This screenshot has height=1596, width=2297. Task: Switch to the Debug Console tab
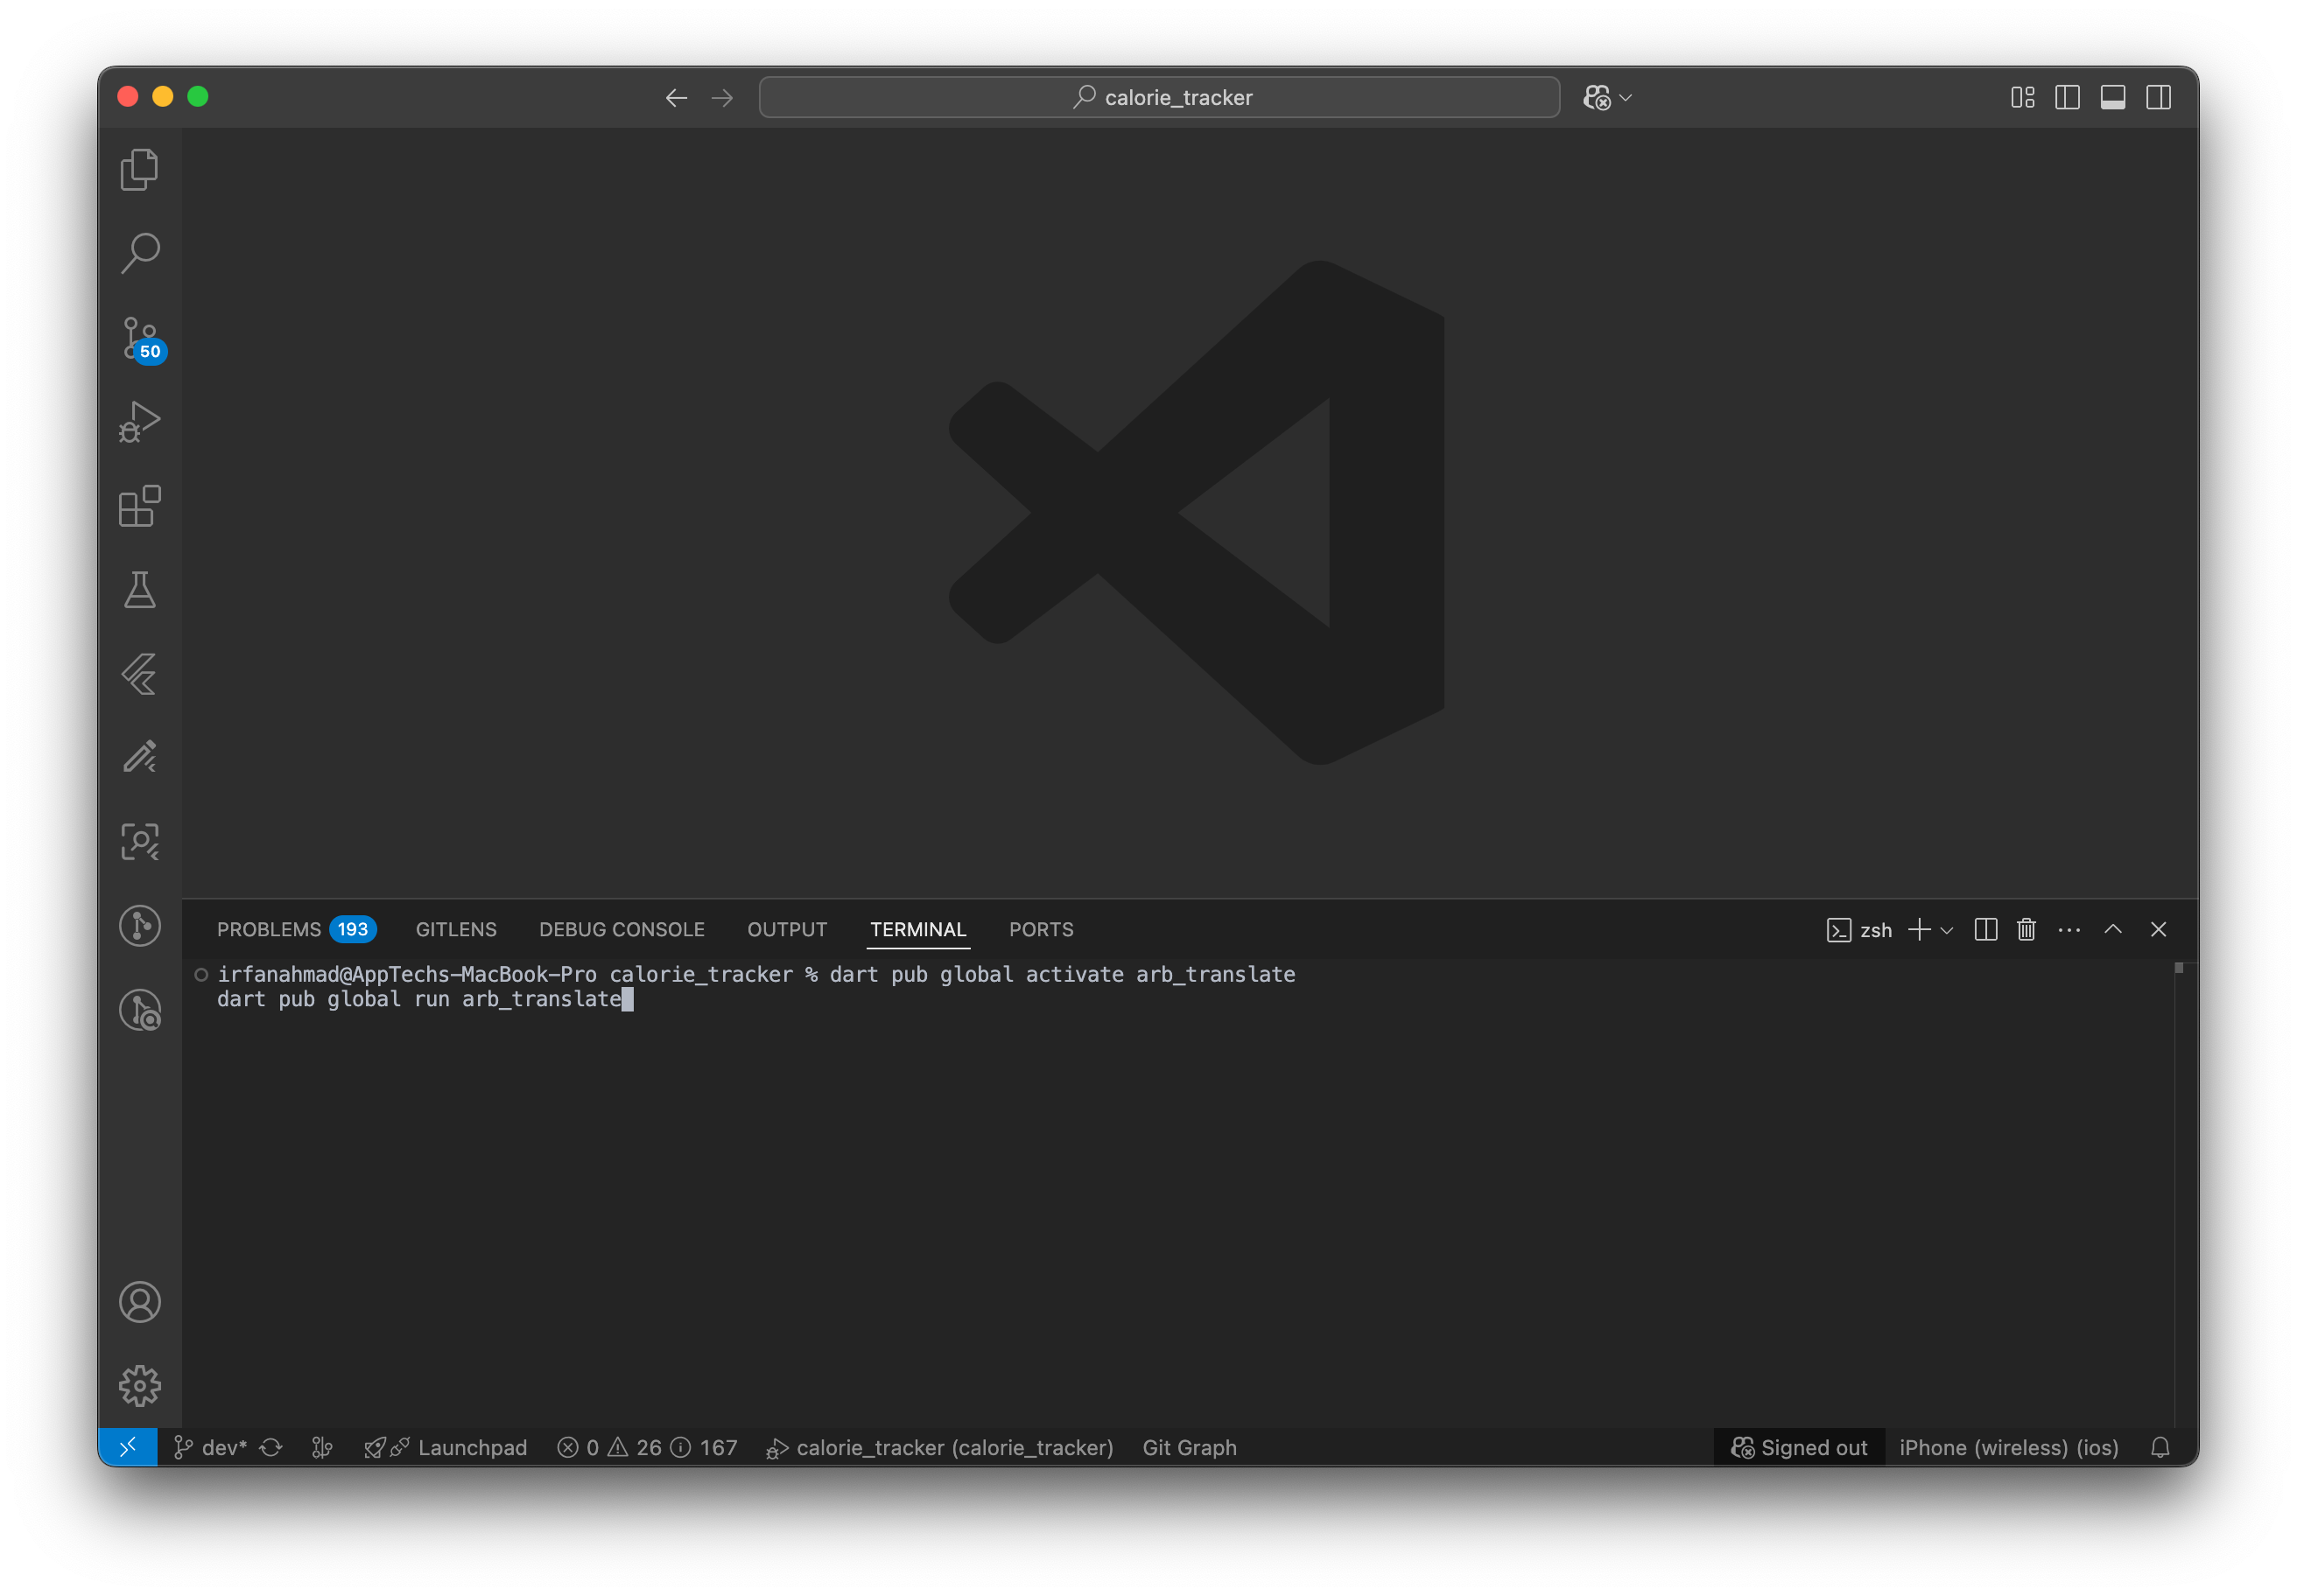click(x=622, y=929)
